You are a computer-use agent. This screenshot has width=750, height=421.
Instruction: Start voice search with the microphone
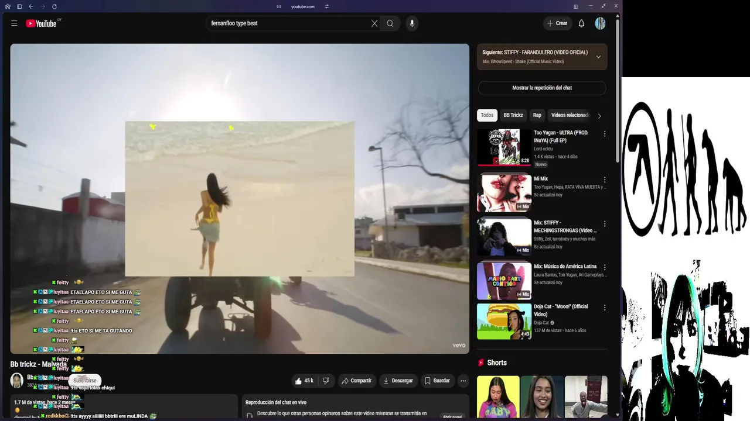pyautogui.click(x=412, y=23)
